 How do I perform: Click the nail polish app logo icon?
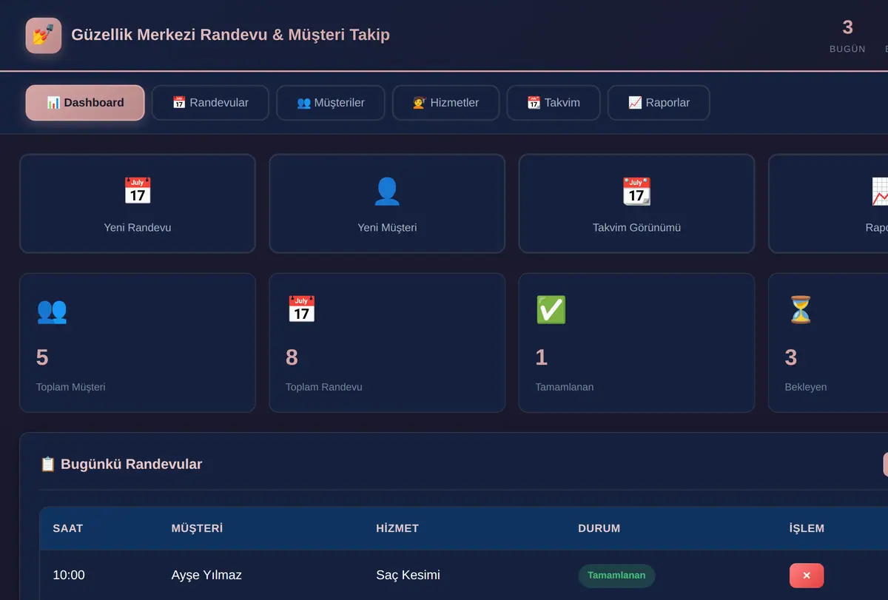tap(44, 36)
